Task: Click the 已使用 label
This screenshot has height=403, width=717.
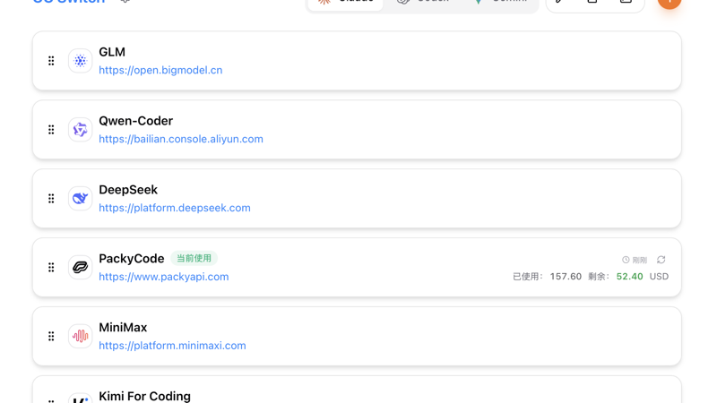Action: click(528, 277)
